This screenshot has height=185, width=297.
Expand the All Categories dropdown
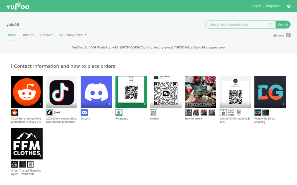(x=73, y=35)
